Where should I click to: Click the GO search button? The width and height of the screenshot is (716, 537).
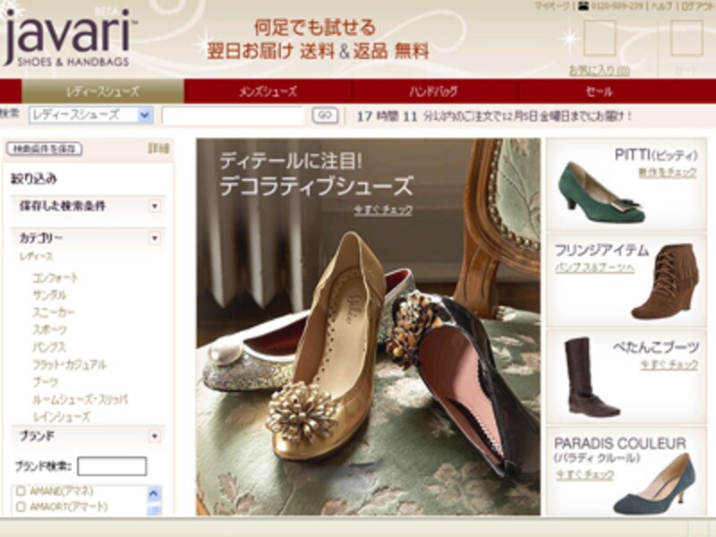[325, 115]
